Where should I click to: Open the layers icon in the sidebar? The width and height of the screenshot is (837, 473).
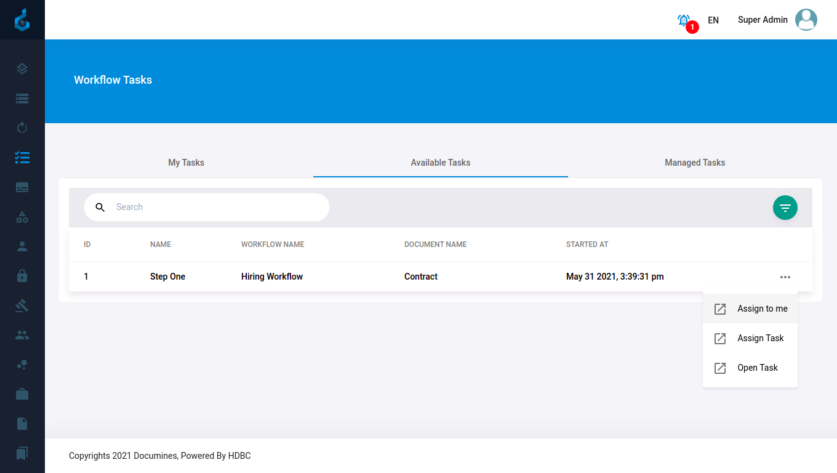click(22, 69)
